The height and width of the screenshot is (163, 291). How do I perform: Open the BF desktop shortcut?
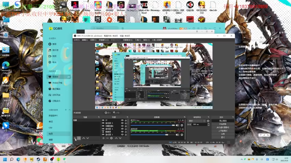pos(86,20)
